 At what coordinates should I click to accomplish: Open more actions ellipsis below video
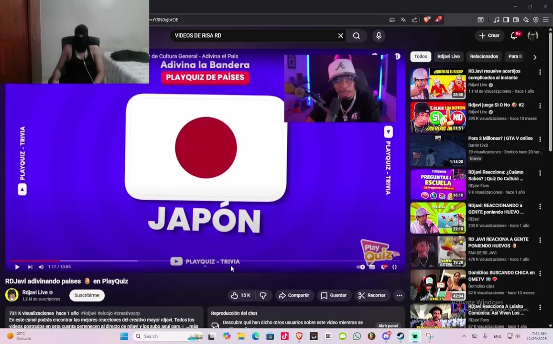click(x=399, y=295)
